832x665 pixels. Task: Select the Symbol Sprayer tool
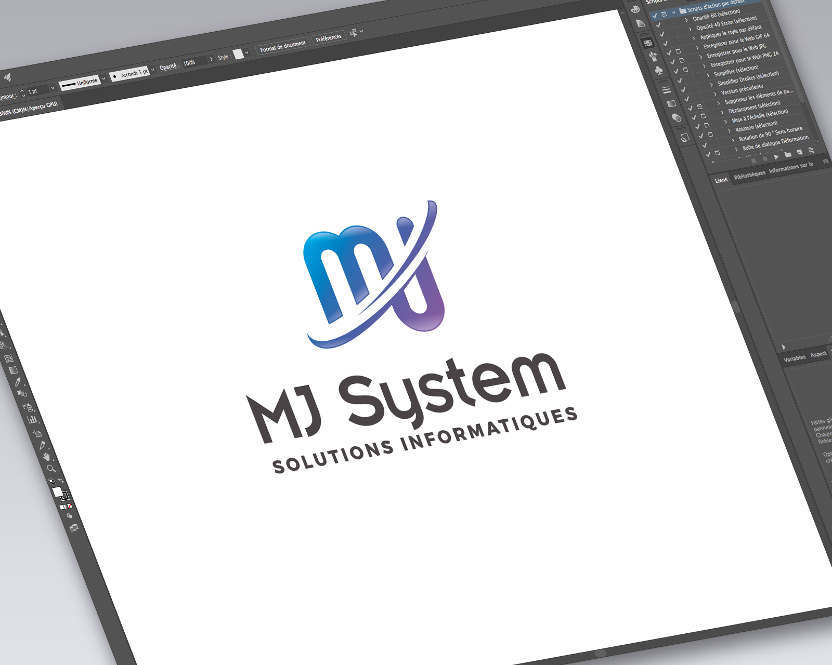[x=28, y=408]
